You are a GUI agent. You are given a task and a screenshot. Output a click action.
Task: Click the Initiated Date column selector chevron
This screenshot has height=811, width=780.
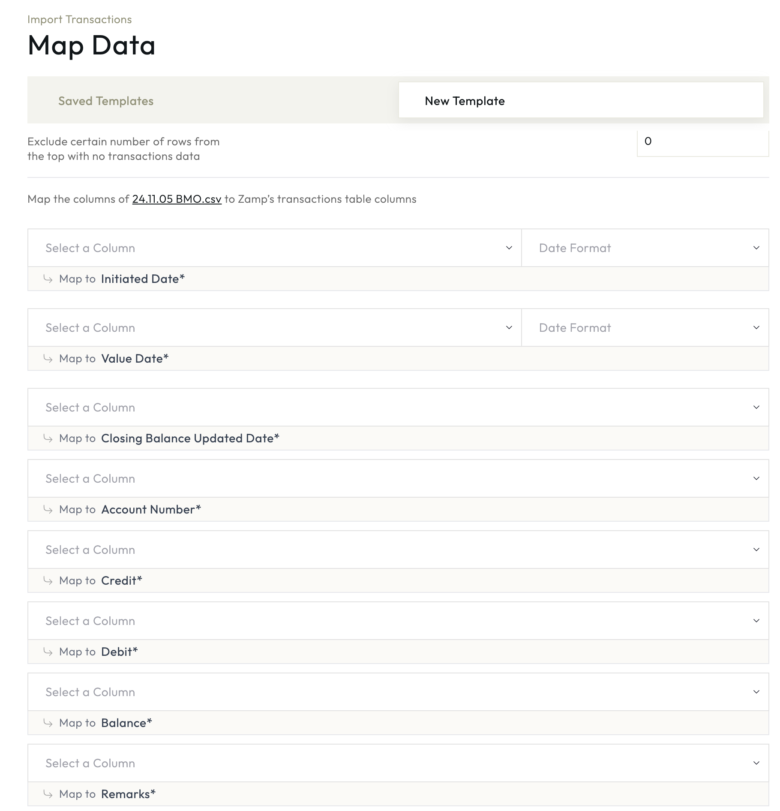tap(509, 248)
